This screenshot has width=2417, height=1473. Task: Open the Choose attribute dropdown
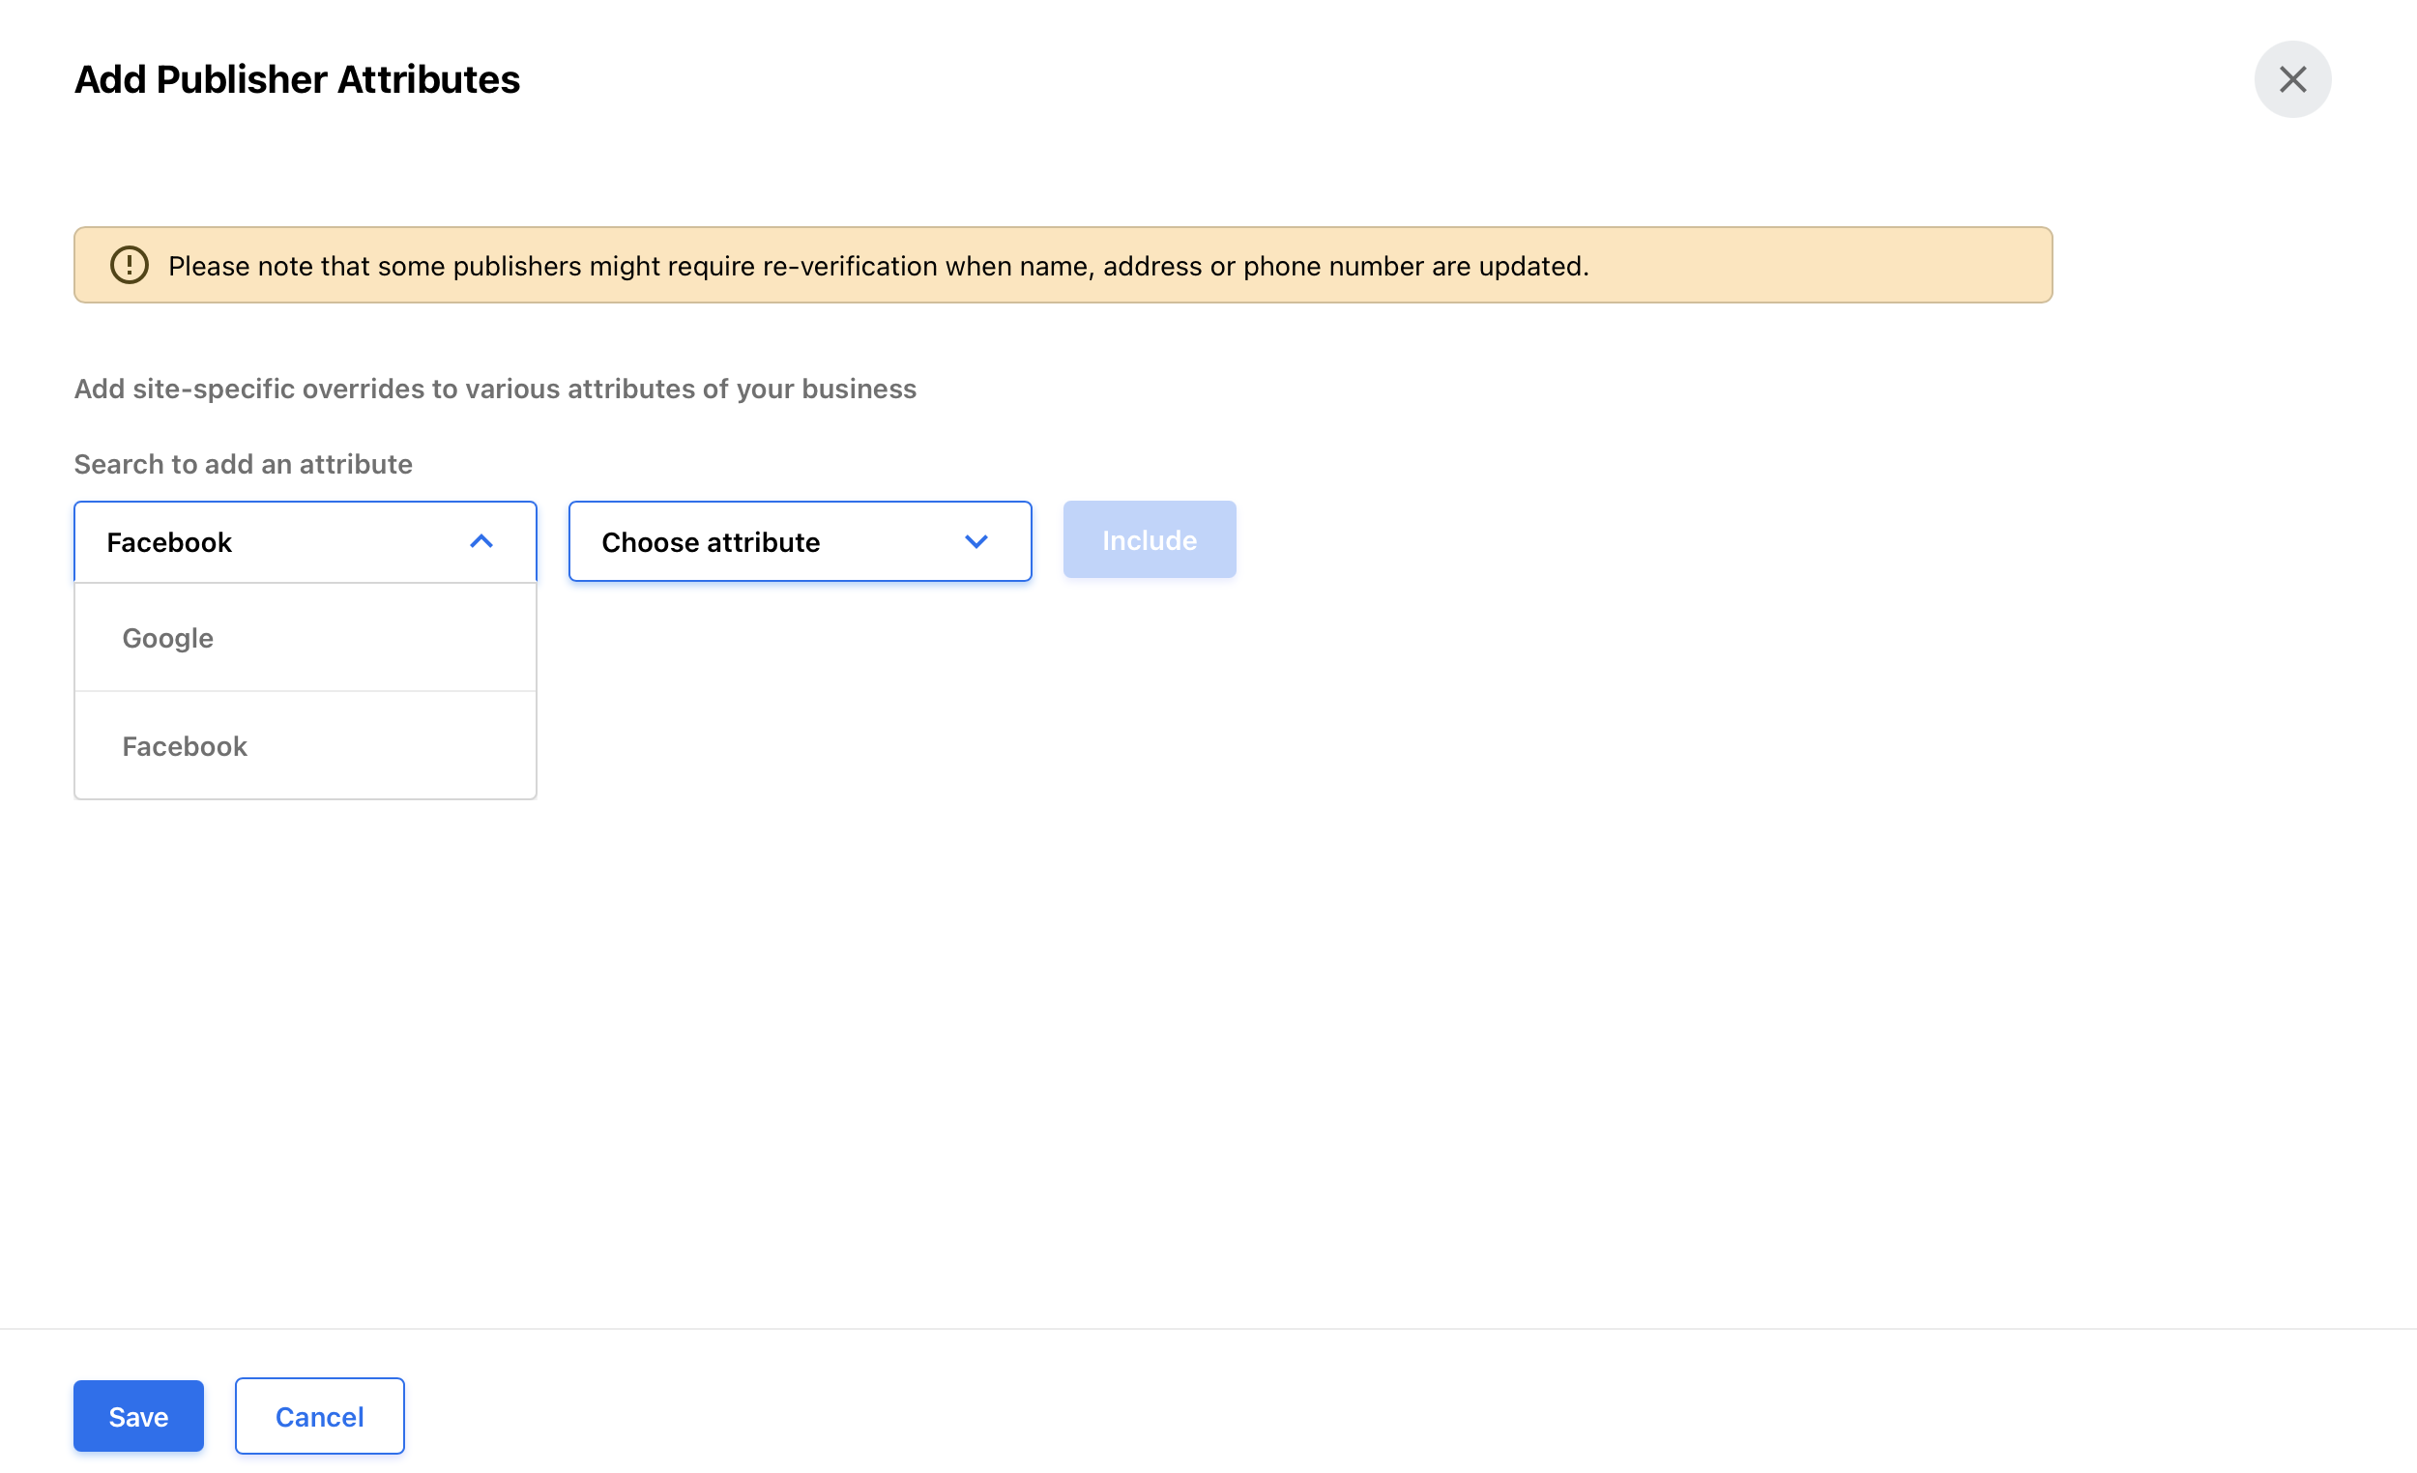click(799, 541)
